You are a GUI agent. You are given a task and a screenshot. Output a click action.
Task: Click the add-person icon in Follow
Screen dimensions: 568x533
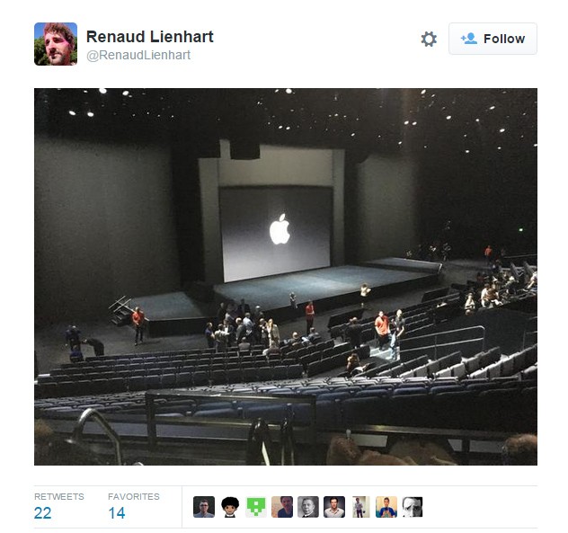coord(469,39)
